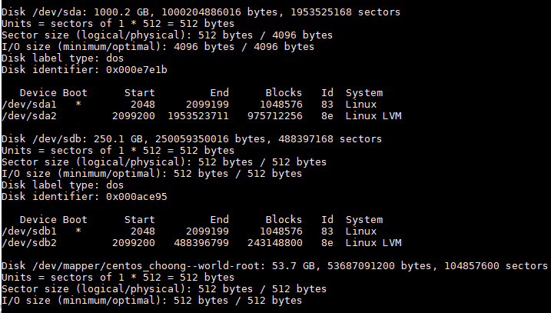Click the '8e' Id on the /dev/sdb2 row
551x313 pixels.
tap(327, 243)
